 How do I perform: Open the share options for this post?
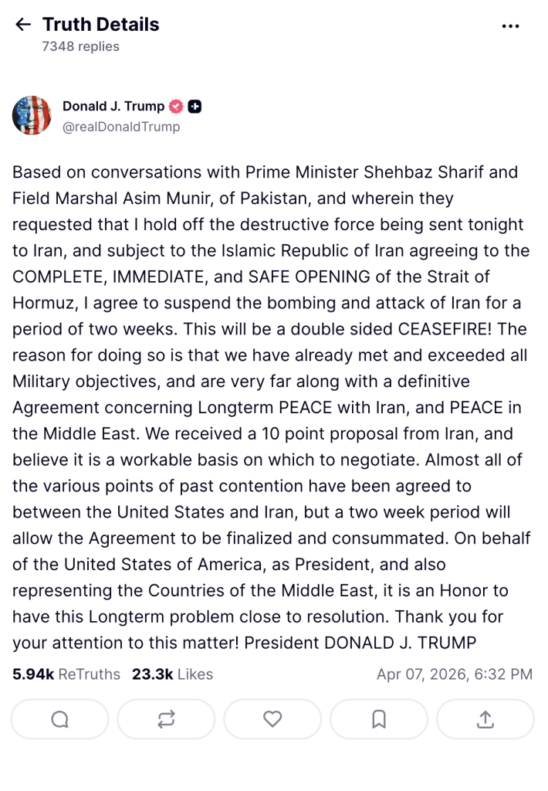click(x=485, y=719)
